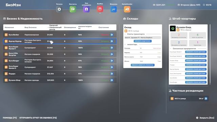Collapse the инвентарь section on Склад

125,44
